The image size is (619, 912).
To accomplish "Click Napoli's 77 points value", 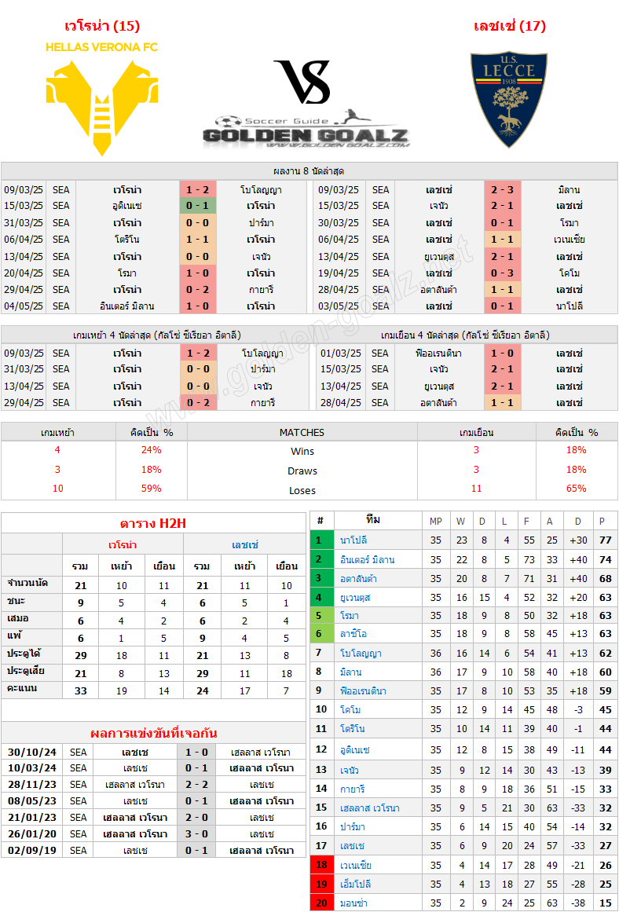I will (x=605, y=540).
